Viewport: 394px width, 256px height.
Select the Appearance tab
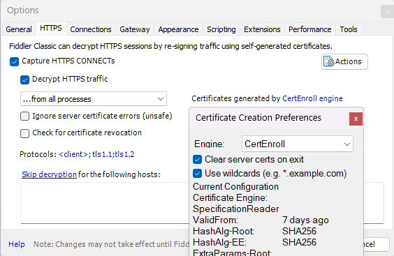point(178,29)
